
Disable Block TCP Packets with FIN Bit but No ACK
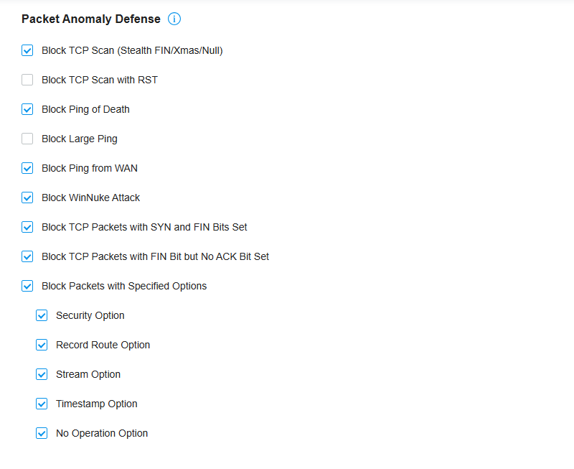click(27, 256)
